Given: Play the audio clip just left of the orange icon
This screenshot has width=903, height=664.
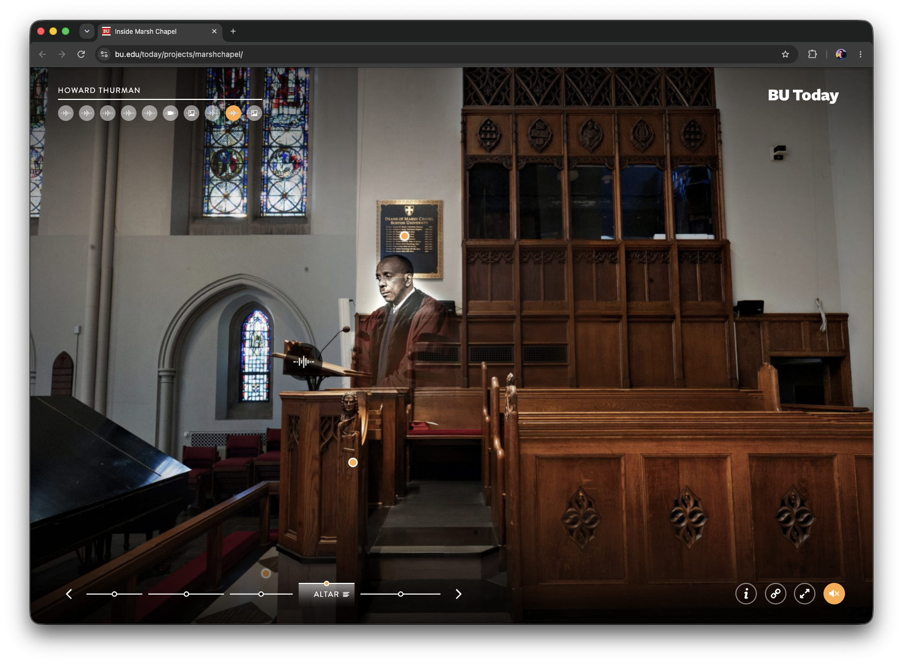Looking at the screenshot, I should point(212,113).
